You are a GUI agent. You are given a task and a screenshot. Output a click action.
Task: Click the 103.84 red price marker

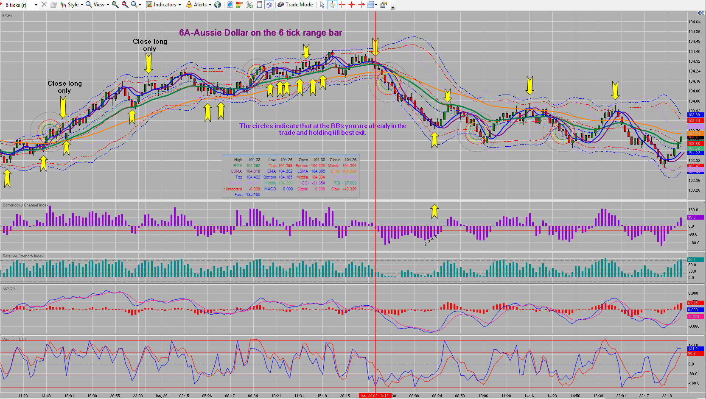[696, 121]
